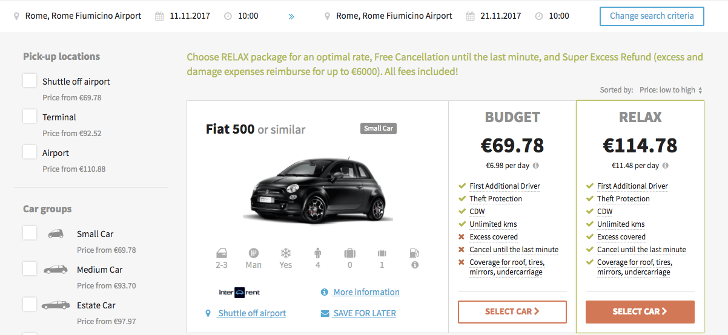Open the return time 10:00 selector
Image resolution: width=728 pixels, height=335 pixels.
tap(558, 16)
